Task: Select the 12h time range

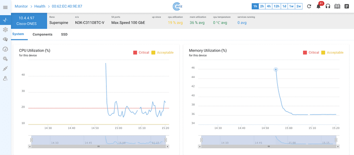Action: (x=276, y=6)
